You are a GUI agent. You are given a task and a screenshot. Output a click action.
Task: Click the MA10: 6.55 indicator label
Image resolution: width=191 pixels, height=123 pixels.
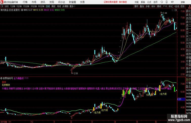click(38, 10)
